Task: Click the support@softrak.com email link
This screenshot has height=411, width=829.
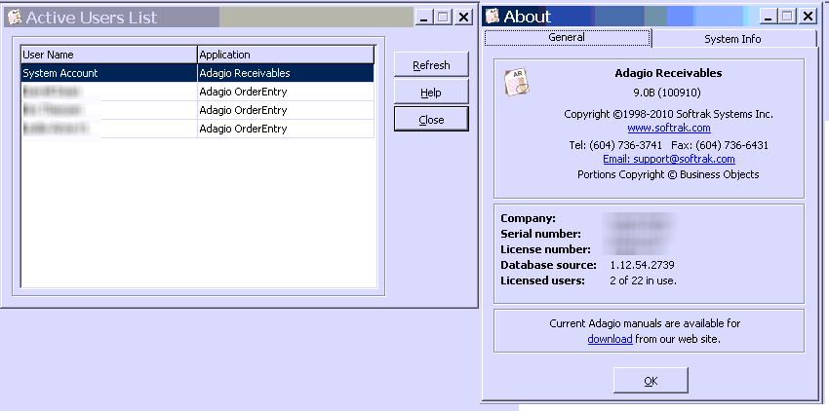Action: click(668, 159)
